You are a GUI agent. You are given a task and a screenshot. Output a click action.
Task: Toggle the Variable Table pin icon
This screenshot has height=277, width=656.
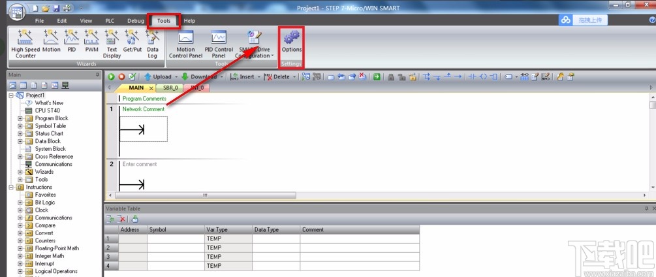tap(645, 208)
